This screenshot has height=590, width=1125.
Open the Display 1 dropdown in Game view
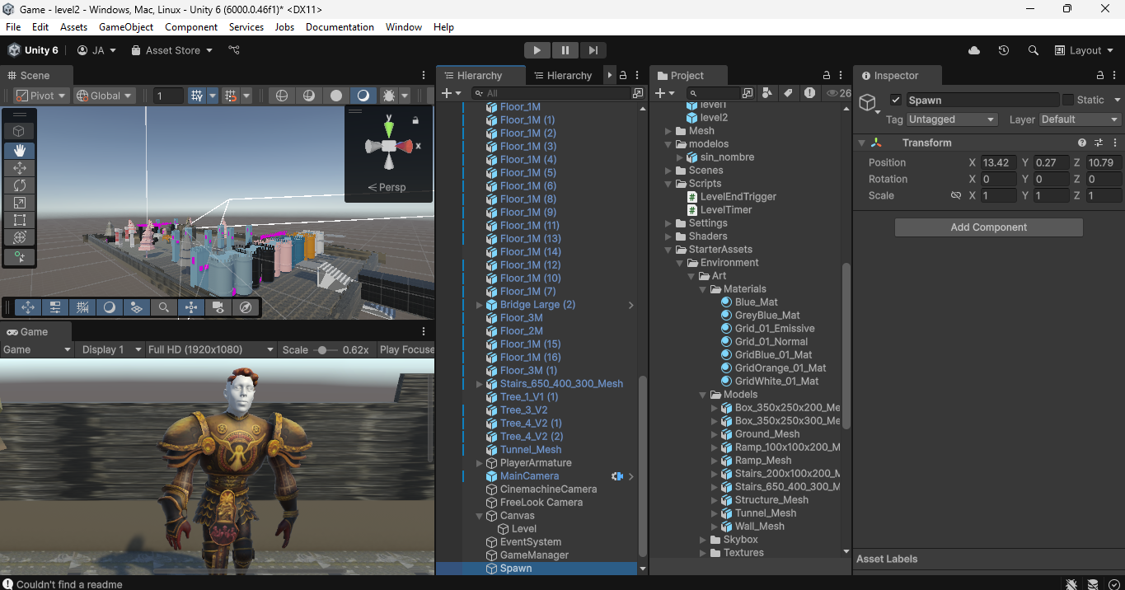pos(111,349)
